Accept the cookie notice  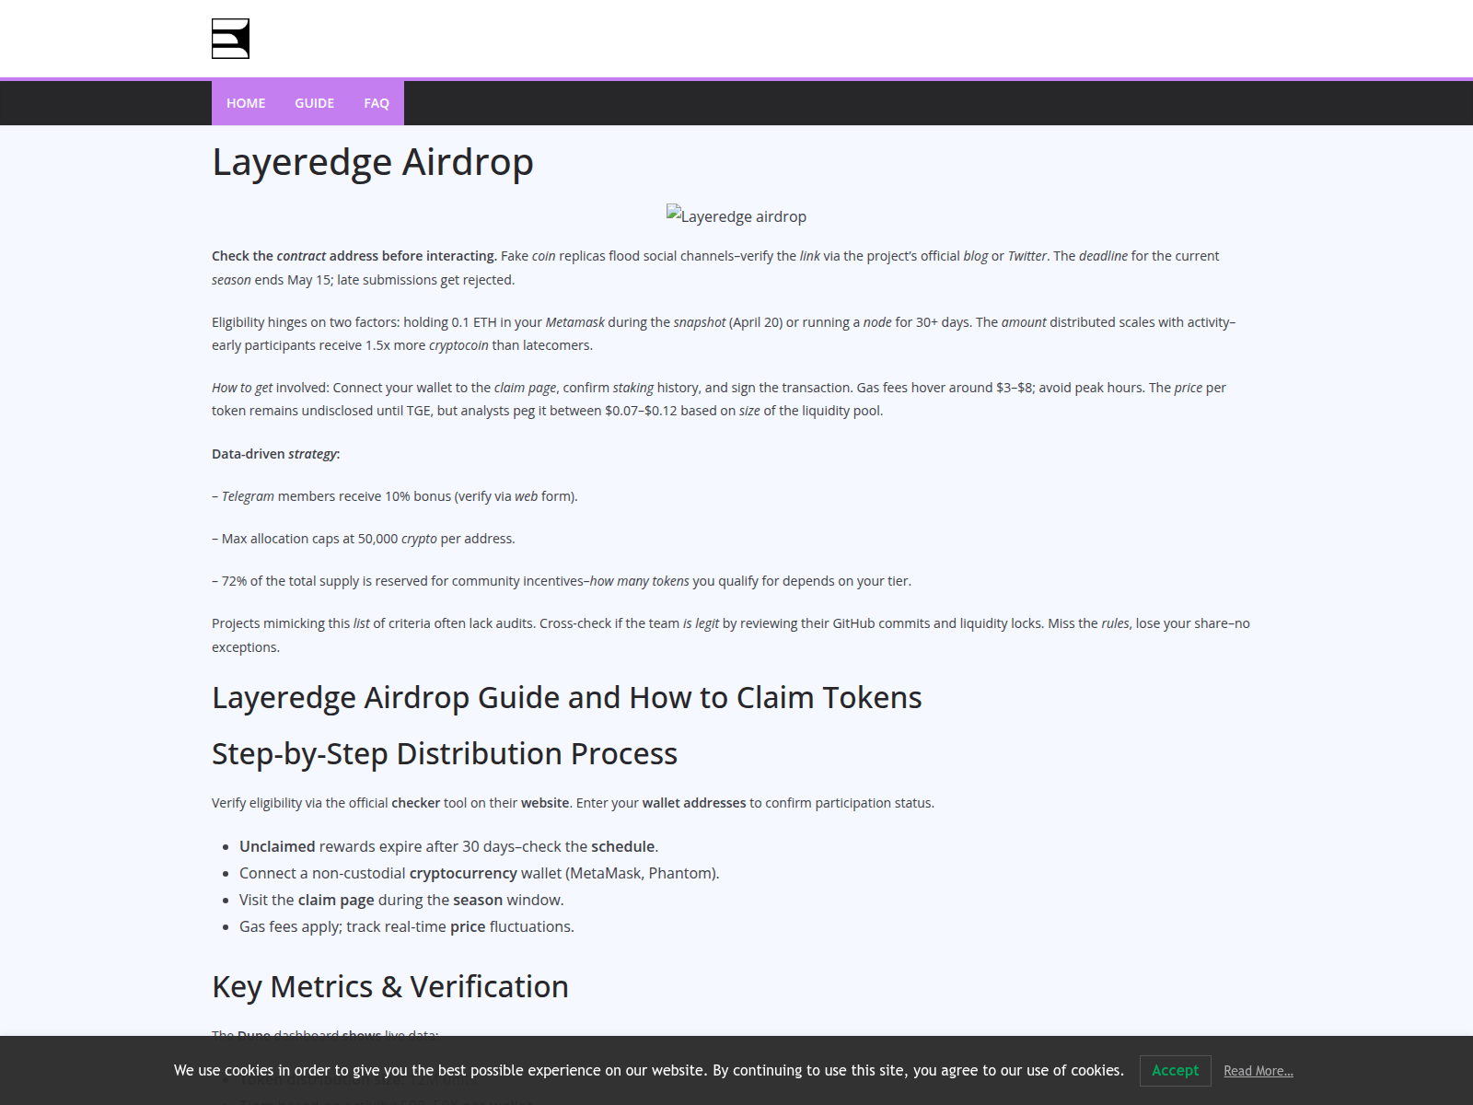click(1175, 1071)
